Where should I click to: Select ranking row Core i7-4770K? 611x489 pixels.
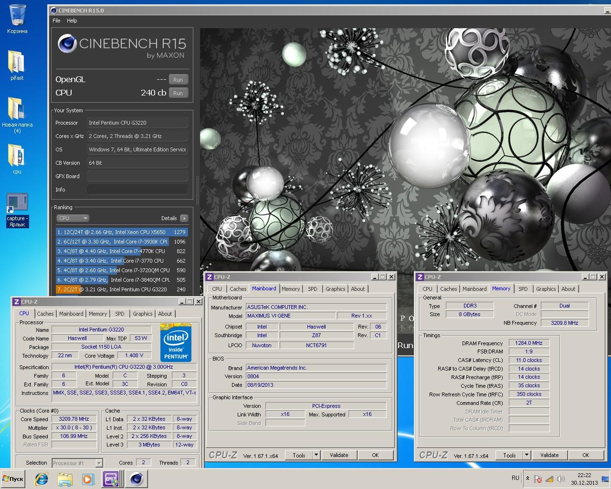pyautogui.click(x=122, y=251)
